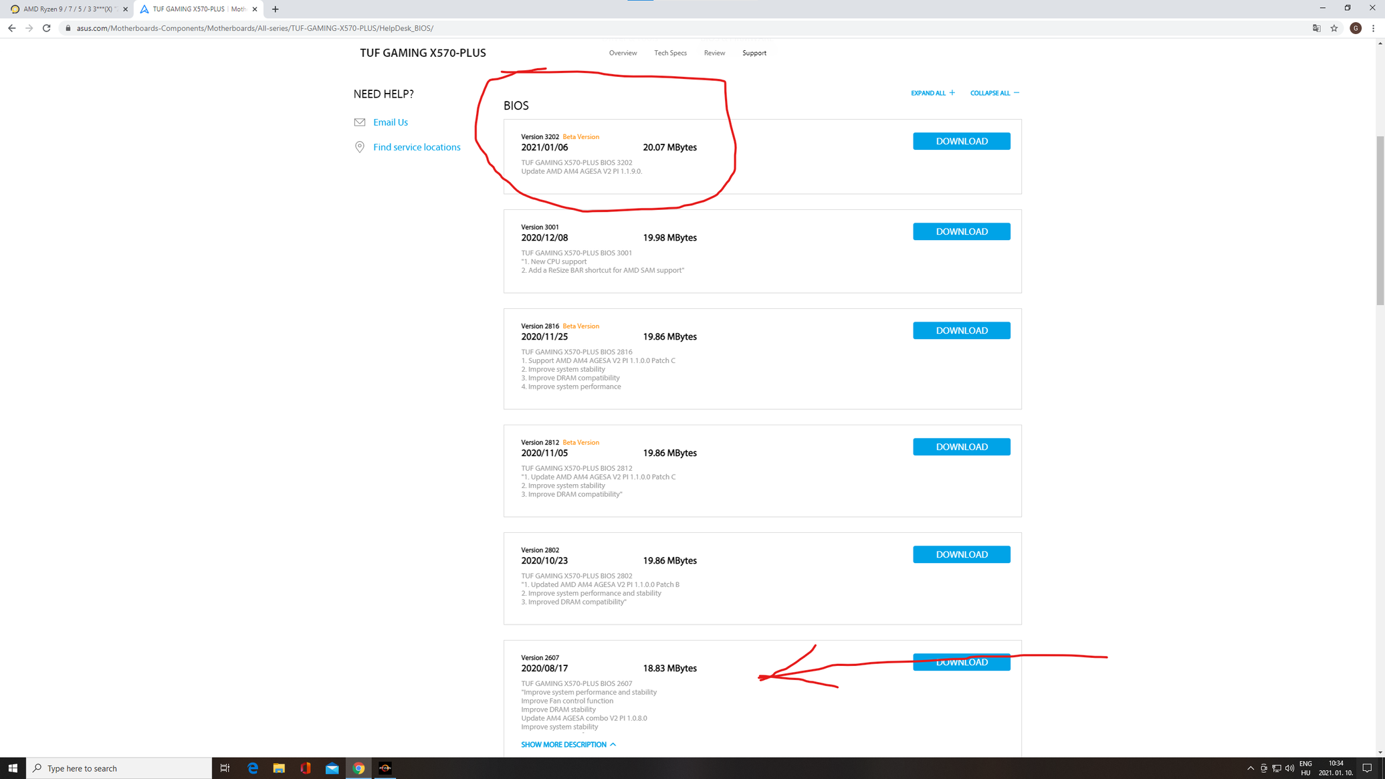This screenshot has width=1385, height=779.
Task: Click the ENG HU language indicator
Action: click(1305, 768)
